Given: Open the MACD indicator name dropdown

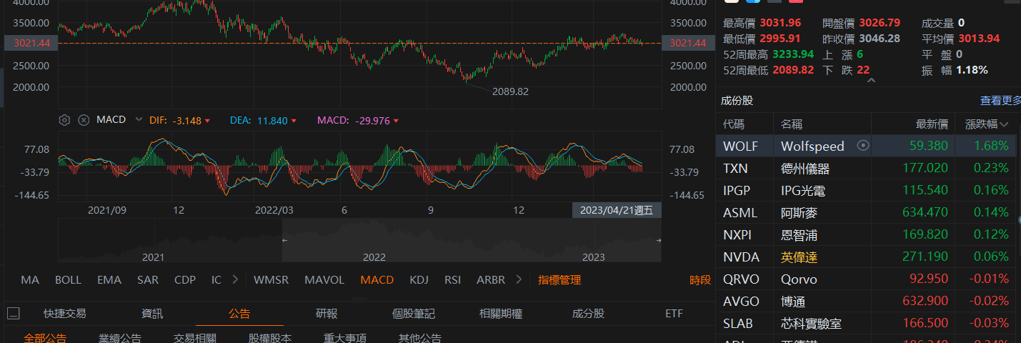Looking at the screenshot, I should pos(139,120).
